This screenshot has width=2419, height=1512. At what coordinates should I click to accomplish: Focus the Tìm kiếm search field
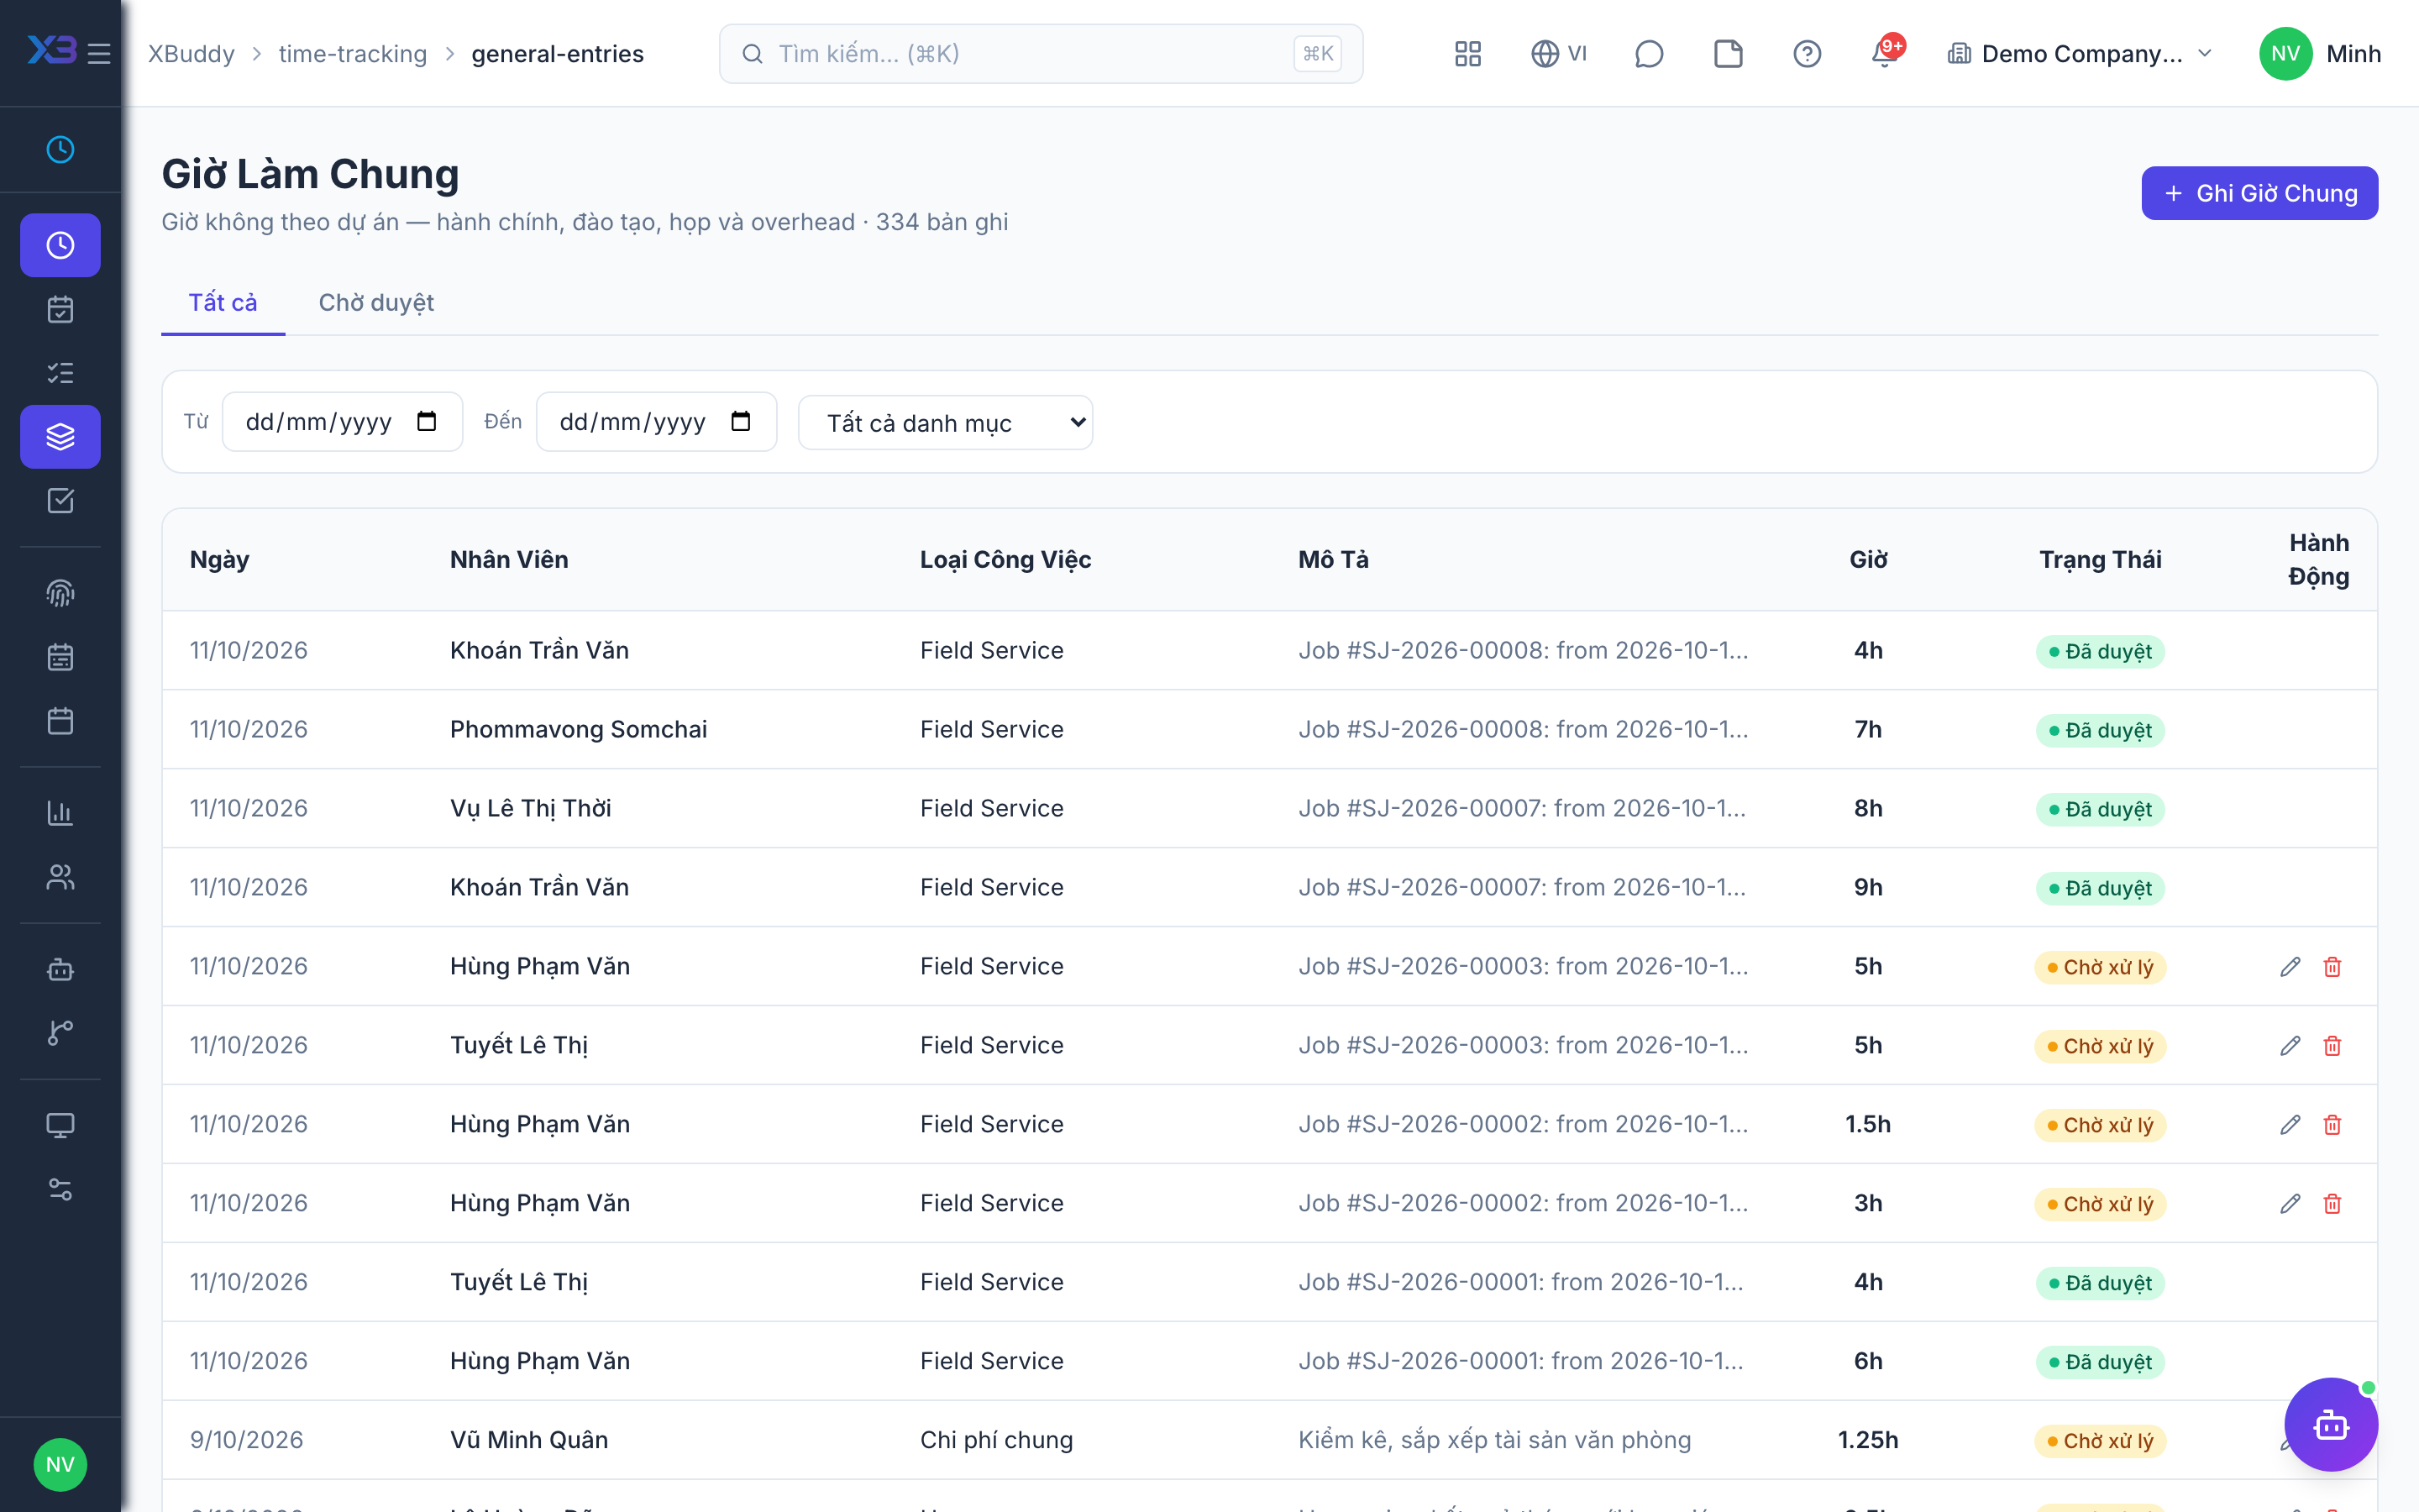[1041, 54]
